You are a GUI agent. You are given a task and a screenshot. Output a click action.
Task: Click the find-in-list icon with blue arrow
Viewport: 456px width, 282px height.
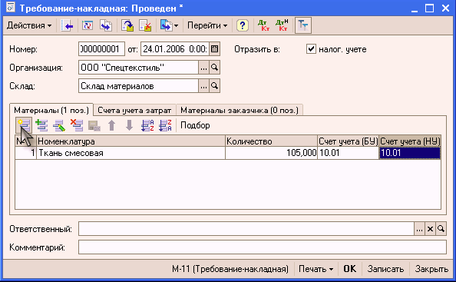click(x=67, y=25)
